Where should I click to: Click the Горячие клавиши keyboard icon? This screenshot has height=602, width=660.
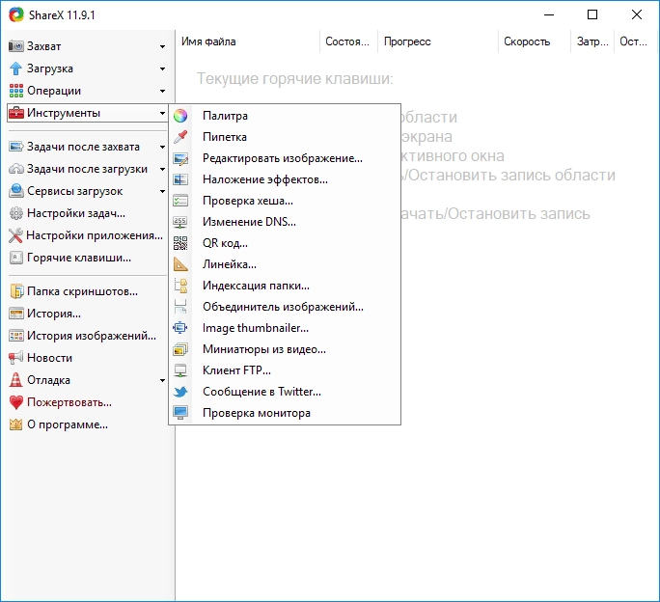pos(16,258)
